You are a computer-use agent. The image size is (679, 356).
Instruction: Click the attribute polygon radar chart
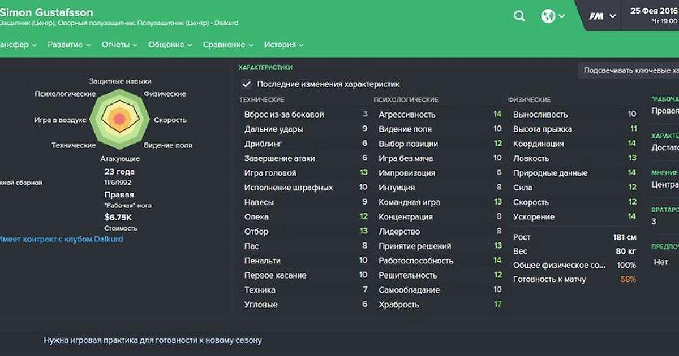click(119, 119)
